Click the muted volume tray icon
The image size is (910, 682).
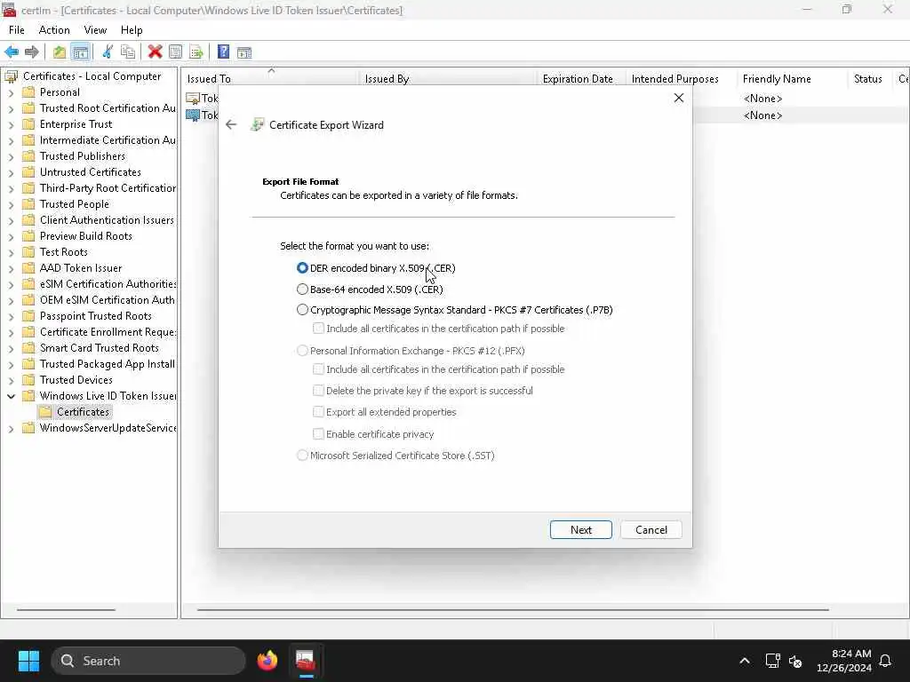click(x=795, y=661)
